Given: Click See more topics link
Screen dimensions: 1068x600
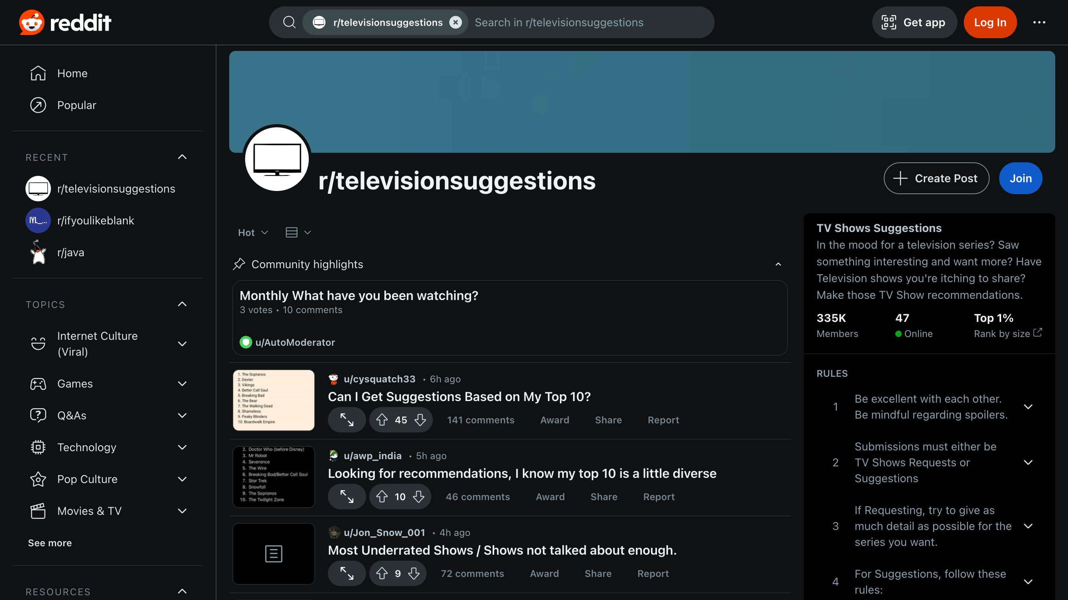Looking at the screenshot, I should (50, 542).
